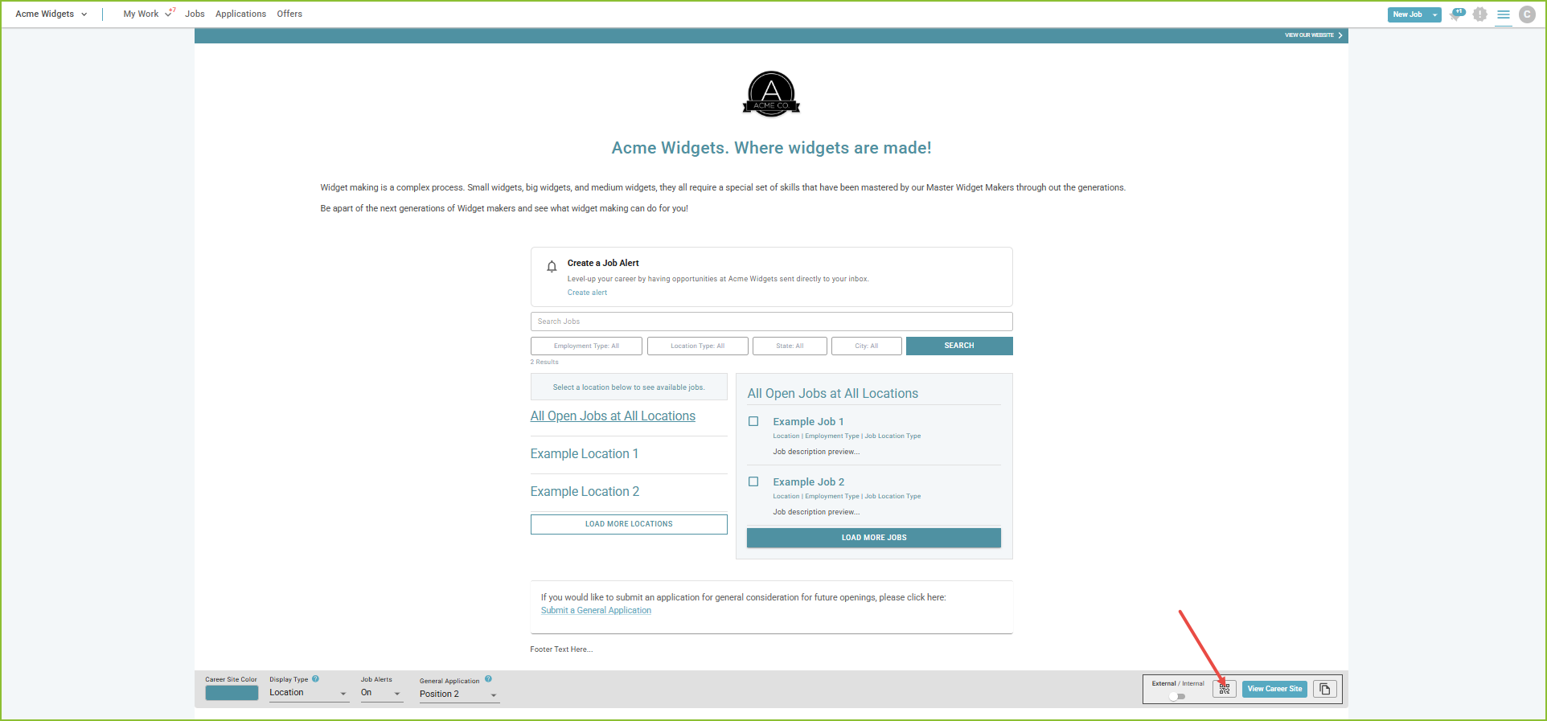
Task: Open the career site QR code
Action: [x=1224, y=689]
